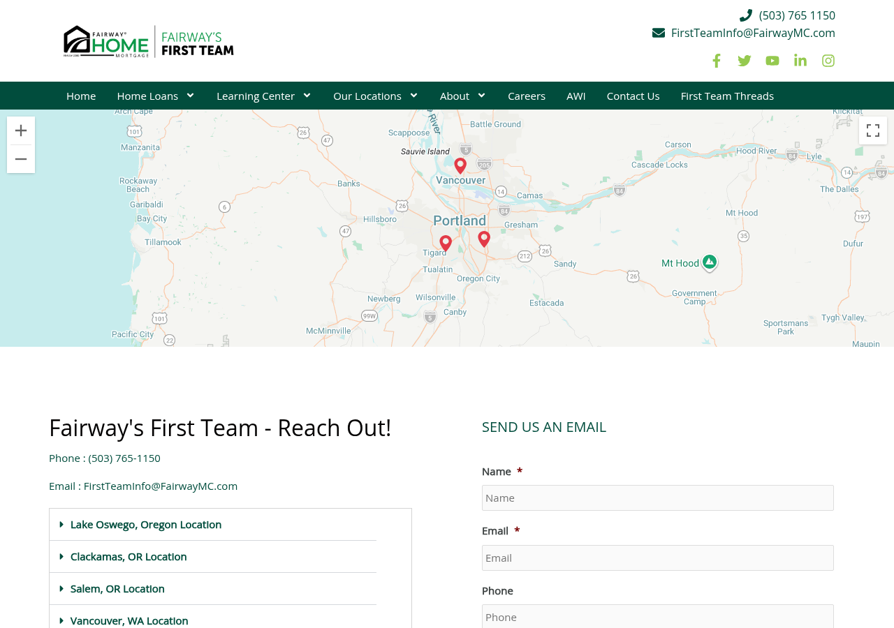Open First Team Threads menu item
Viewport: 894px width, 628px height.
pos(727,96)
